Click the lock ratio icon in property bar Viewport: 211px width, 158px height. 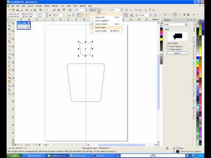(x=50, y=15)
